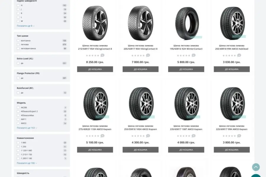The image size is (266, 177).
Task: Enable the Extra Load (XL) checkbox
Action: pos(18,63)
